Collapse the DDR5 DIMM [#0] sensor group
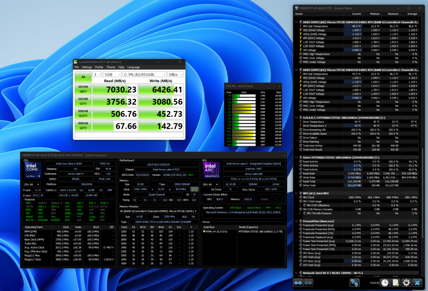The width and height of the screenshot is (428, 291). pos(296,22)
